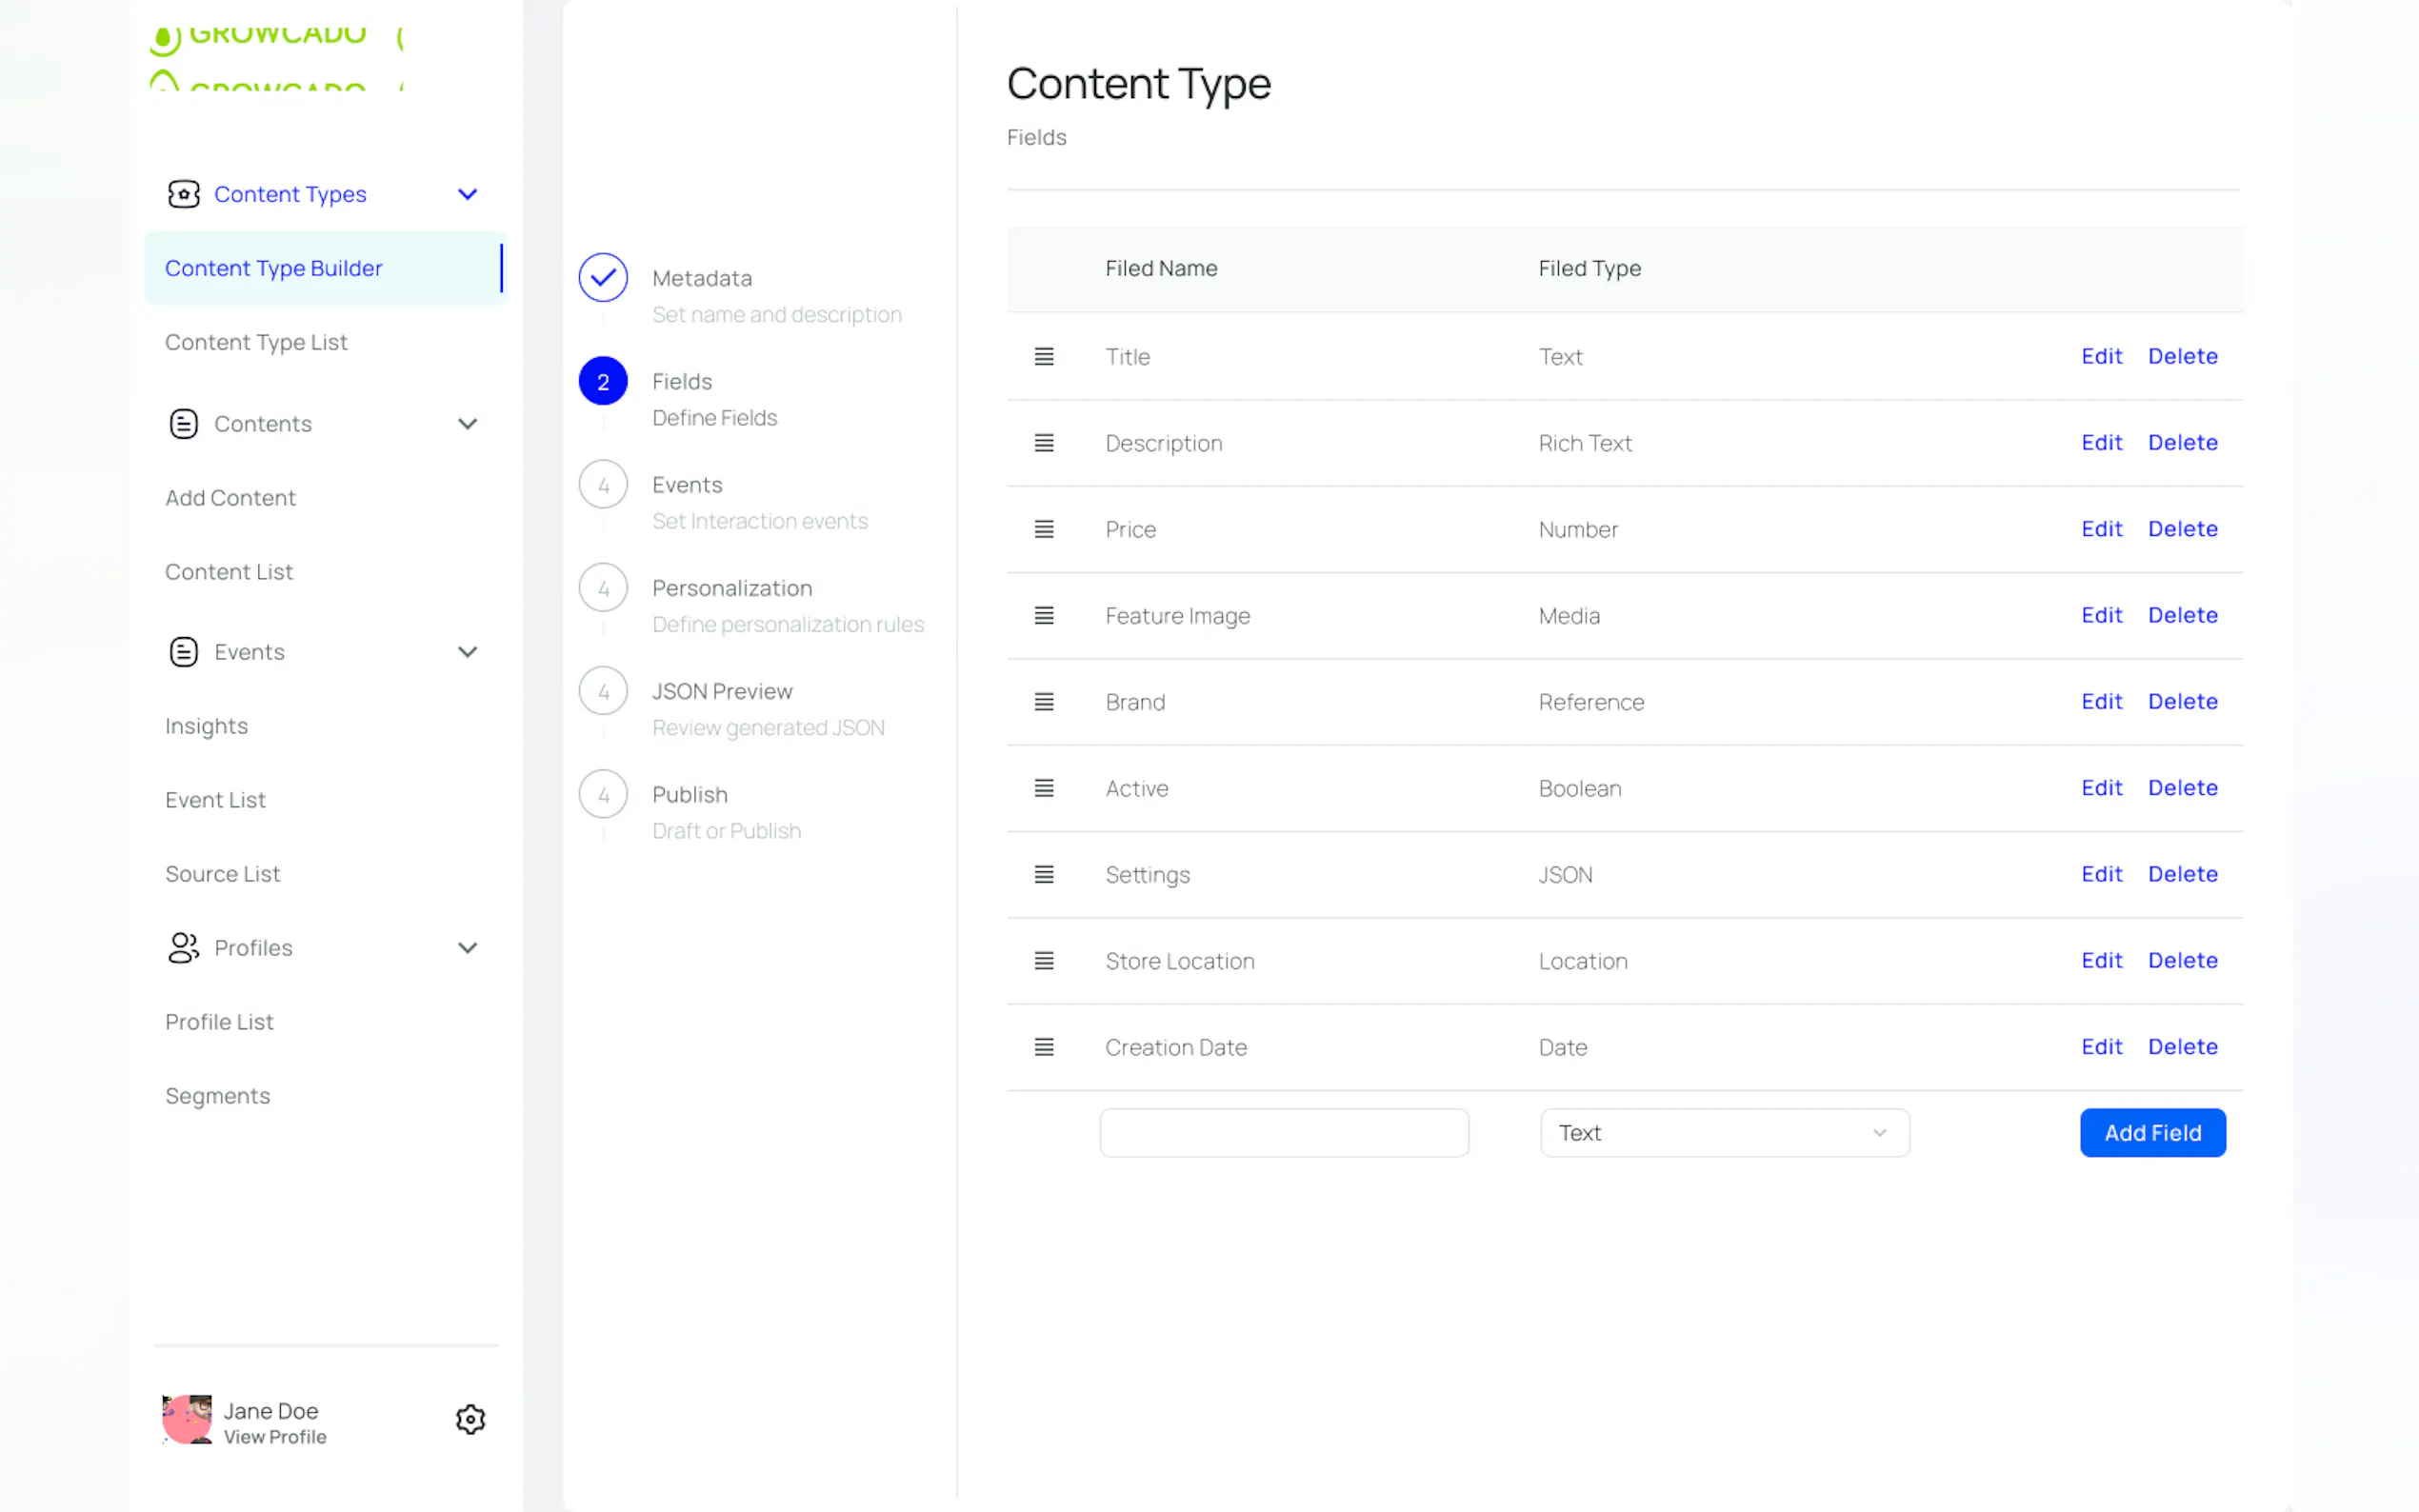
Task: Click the drag handle icon for Price row
Action: 1043,529
